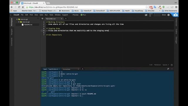Collapse the root intro-to-git folder arrow

(x=17, y=19)
